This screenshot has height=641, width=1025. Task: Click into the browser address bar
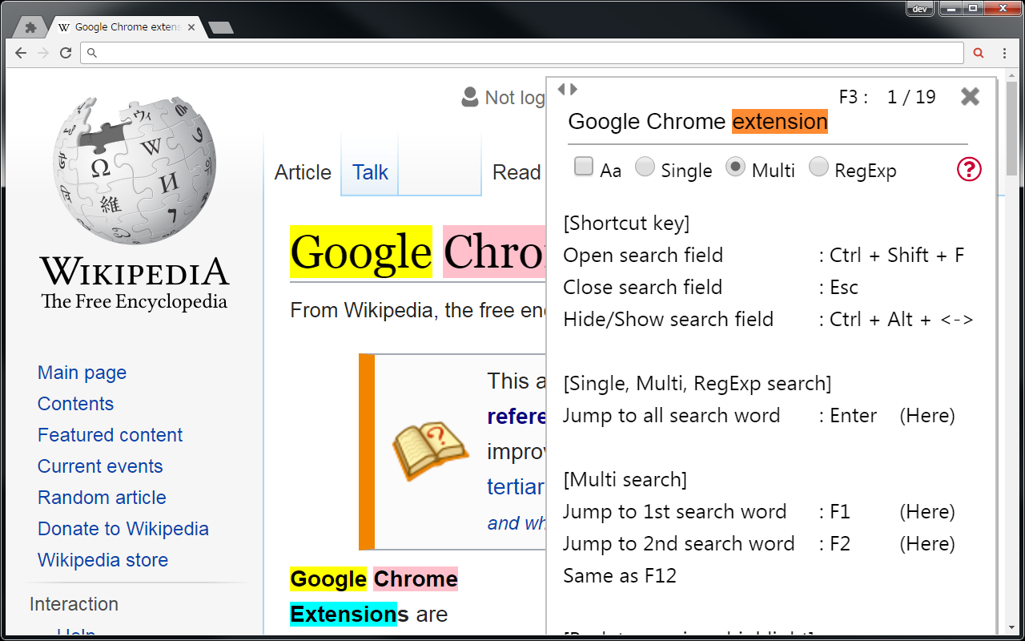point(522,53)
